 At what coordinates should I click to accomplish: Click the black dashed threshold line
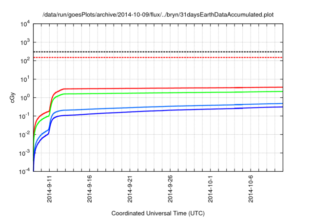click(x=158, y=52)
